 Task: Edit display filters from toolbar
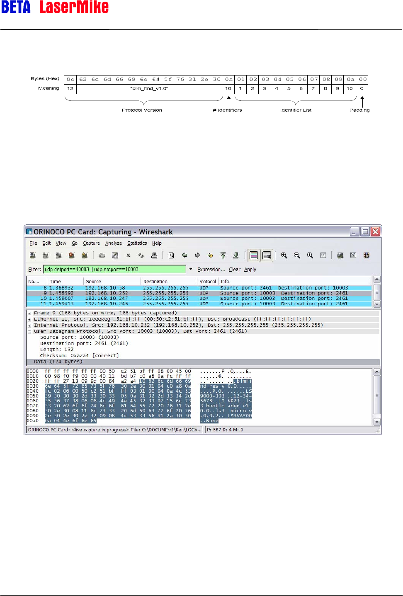pos(353,255)
